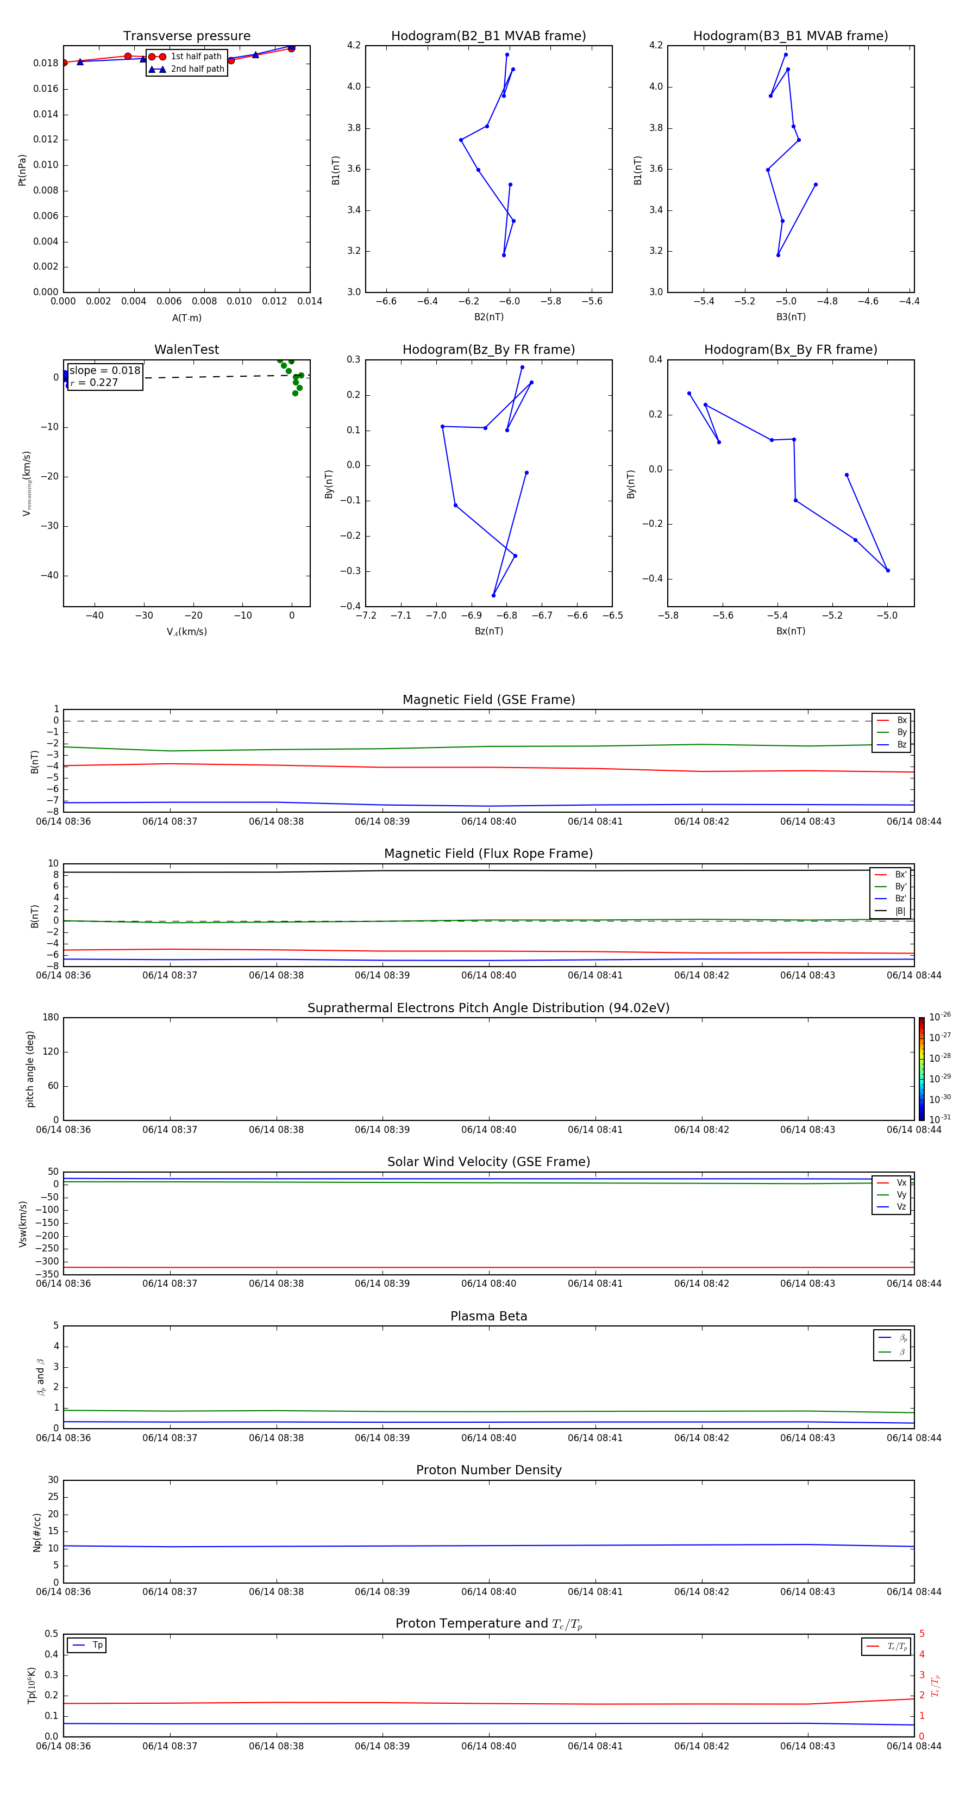Screen dimensions: 978x1794
Task: Click the 'B2(nT)' x-axis label
Action: click(x=488, y=317)
